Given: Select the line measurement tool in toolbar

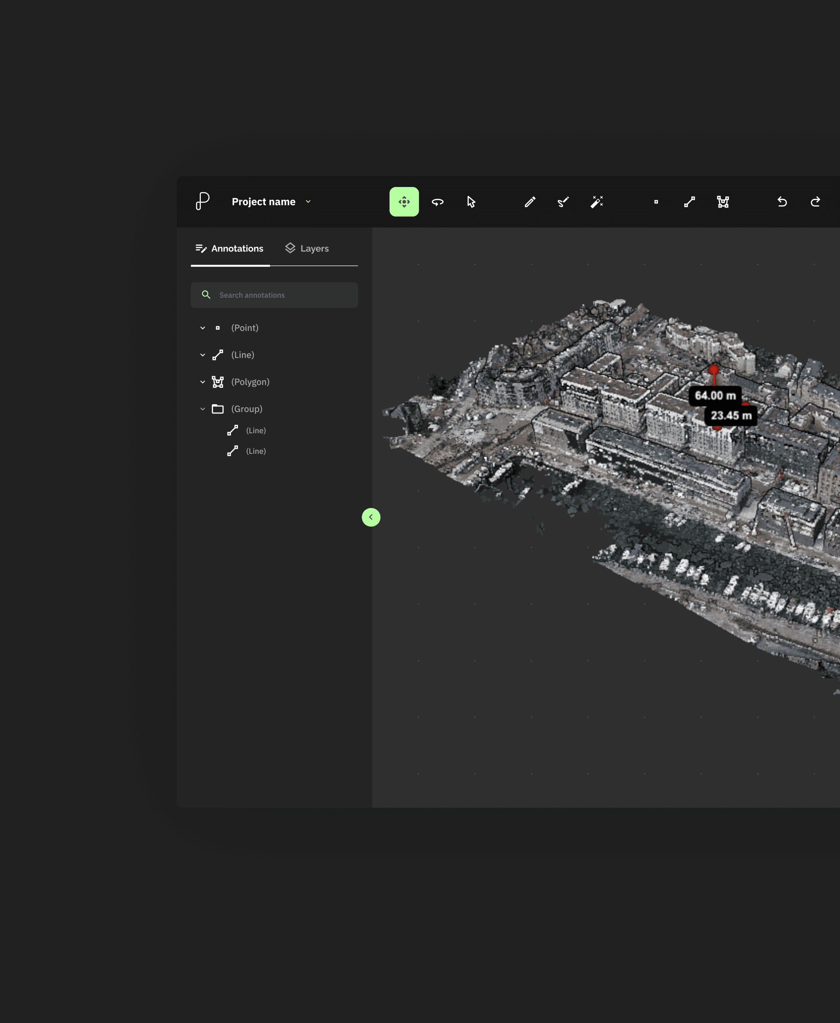Looking at the screenshot, I should coord(689,201).
